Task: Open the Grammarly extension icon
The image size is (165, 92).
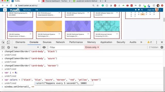Action: (x=103, y=6)
